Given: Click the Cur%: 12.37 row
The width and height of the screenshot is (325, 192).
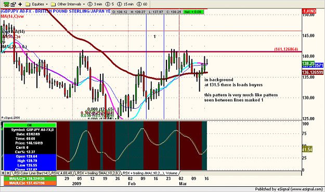Looking at the screenshot, I should click(x=30, y=152).
